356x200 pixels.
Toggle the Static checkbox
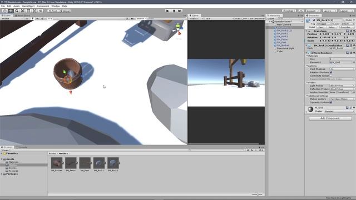point(344,20)
